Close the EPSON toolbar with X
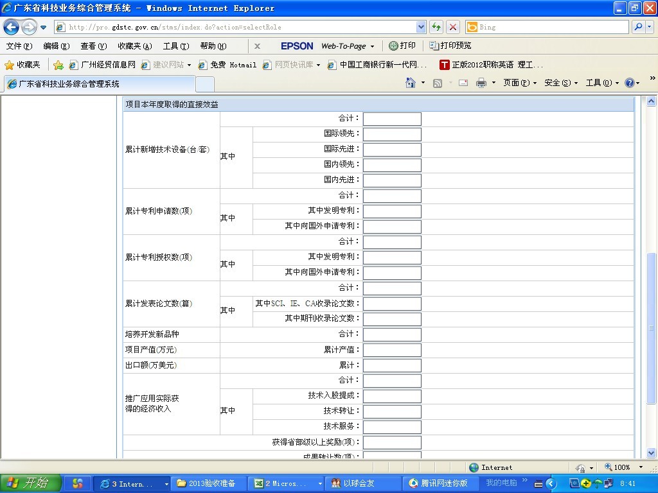 click(x=257, y=46)
